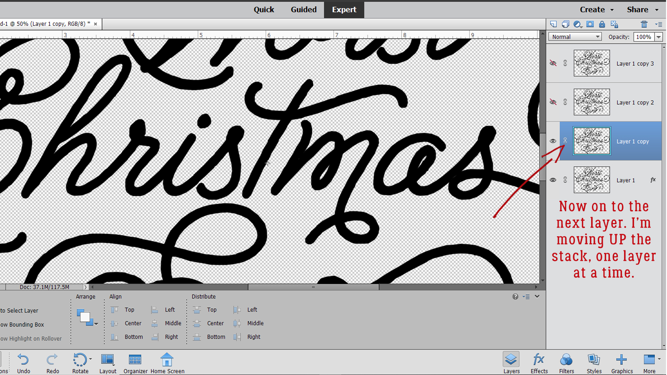This screenshot has height=375, width=667.
Task: Switch to Quick mode tab
Action: (264, 10)
